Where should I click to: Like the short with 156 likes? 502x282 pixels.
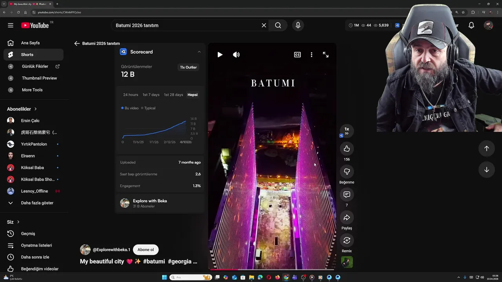[347, 149]
